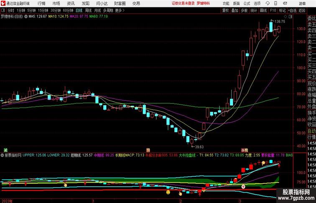This screenshot has width=316, height=203.
Task: Open the 资讯 menu
Action: tap(71, 3)
